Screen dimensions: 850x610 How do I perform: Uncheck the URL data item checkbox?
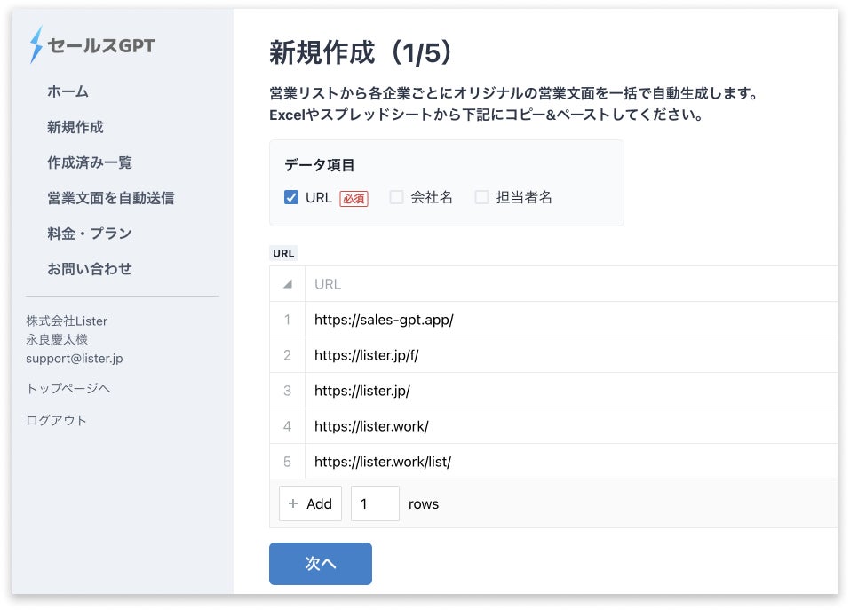click(x=291, y=197)
